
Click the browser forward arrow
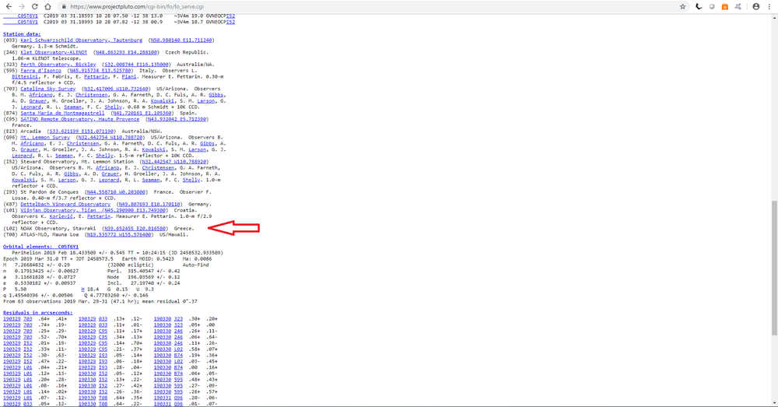20,5
